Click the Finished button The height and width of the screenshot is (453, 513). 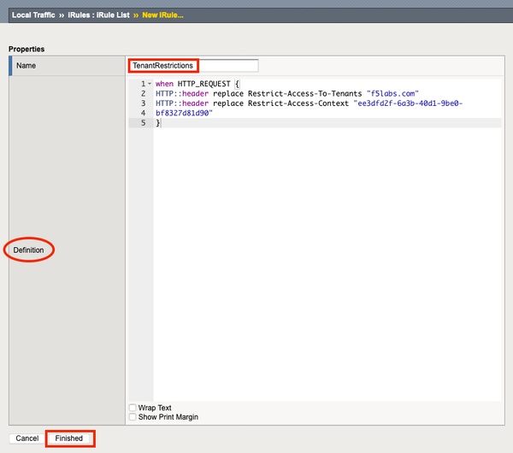(69, 438)
